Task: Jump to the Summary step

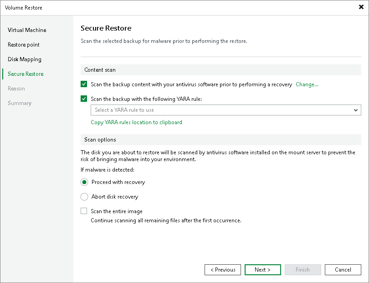Action: click(x=20, y=103)
